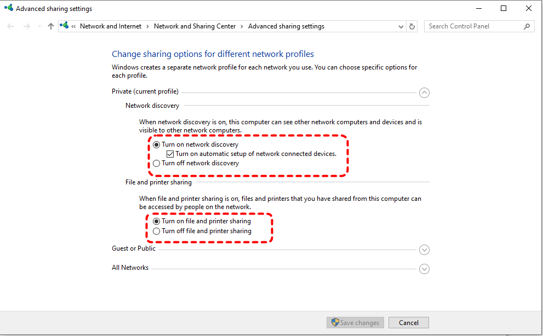
Task: Click the network icon in address bar
Action: 65,26
